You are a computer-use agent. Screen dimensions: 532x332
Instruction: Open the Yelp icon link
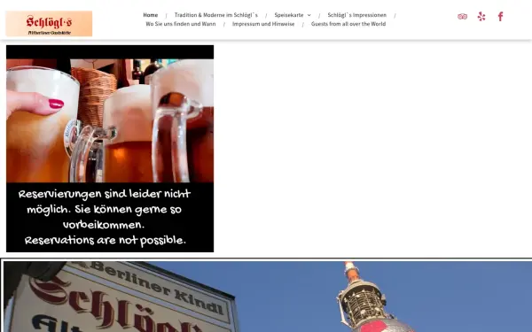point(481,16)
